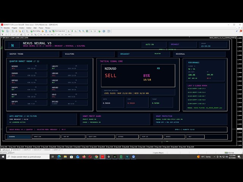Click the line chart type icon
The height and width of the screenshot is (182, 243).
click(76, 31)
